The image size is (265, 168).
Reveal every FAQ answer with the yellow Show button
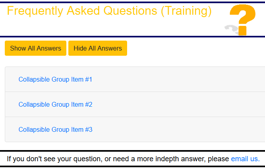point(36,48)
